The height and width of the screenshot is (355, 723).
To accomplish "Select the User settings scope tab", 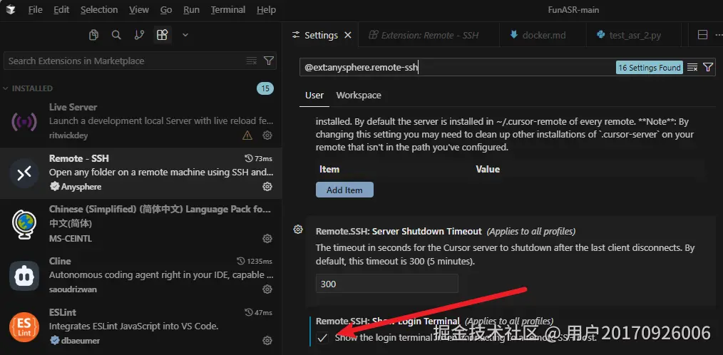I will pyautogui.click(x=314, y=96).
